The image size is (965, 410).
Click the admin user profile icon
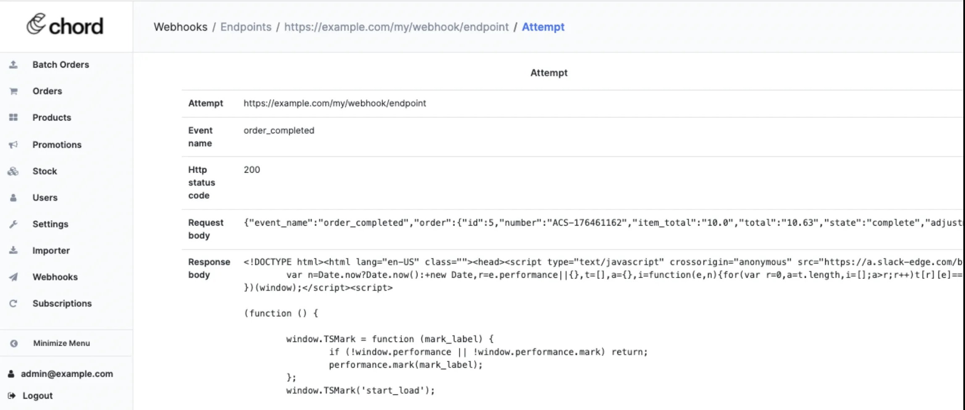point(11,374)
